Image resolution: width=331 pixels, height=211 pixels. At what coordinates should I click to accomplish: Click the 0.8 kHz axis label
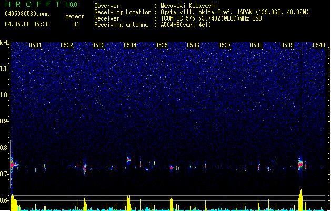point(5,148)
